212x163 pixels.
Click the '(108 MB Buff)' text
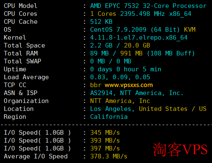tap(171, 53)
